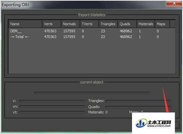183x134 pixels.
Task: Sort by the Verts column header
Action: tap(51, 24)
